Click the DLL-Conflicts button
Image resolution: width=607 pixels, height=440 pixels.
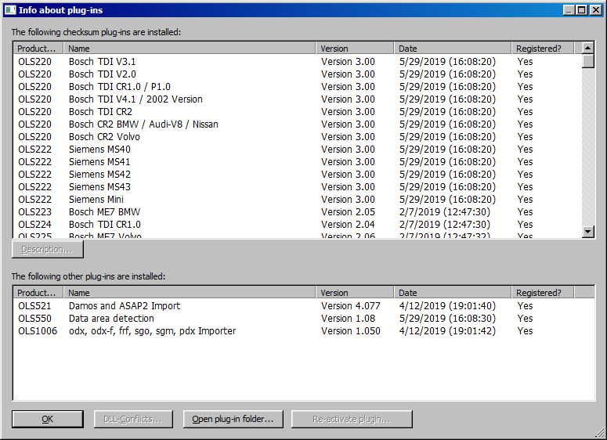133,419
